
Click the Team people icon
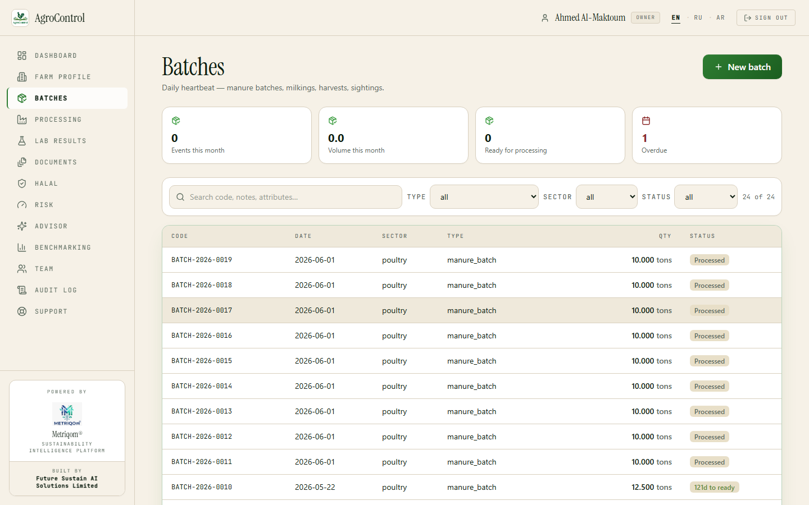click(x=22, y=269)
